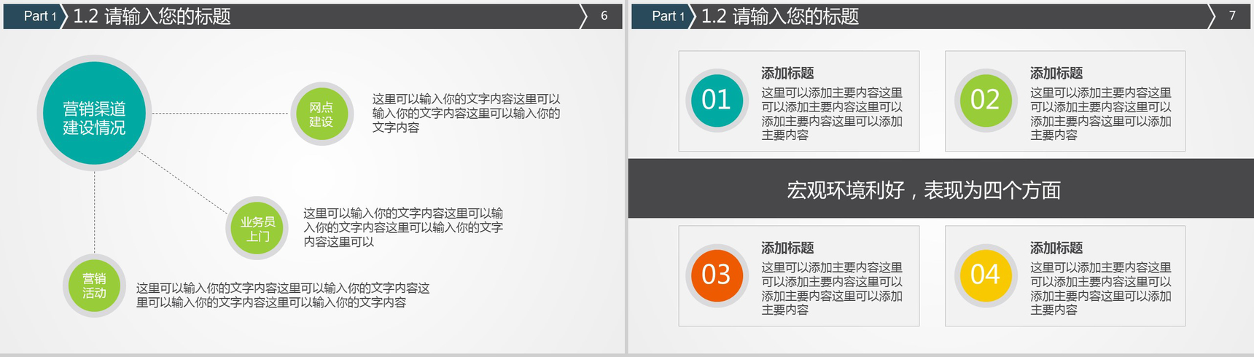
Task: Select the green 网点建设 circle
Action: 322,114
